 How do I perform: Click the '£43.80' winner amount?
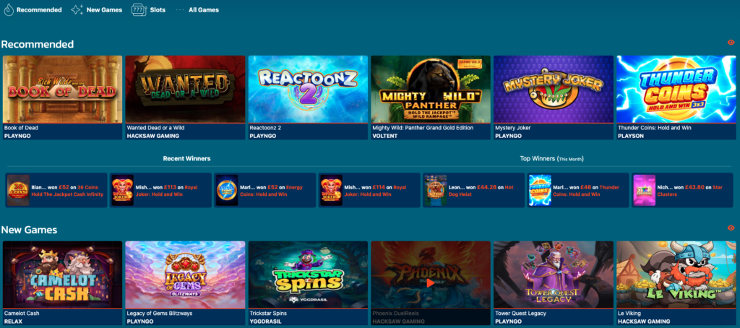coord(693,187)
